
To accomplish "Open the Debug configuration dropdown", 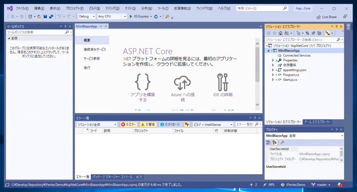I will (x=87, y=17).
